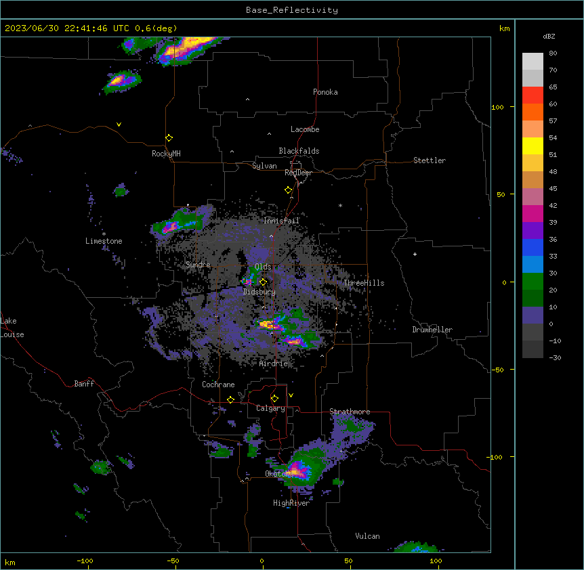Click the yellow diamond marker above RockyMH

[169, 138]
